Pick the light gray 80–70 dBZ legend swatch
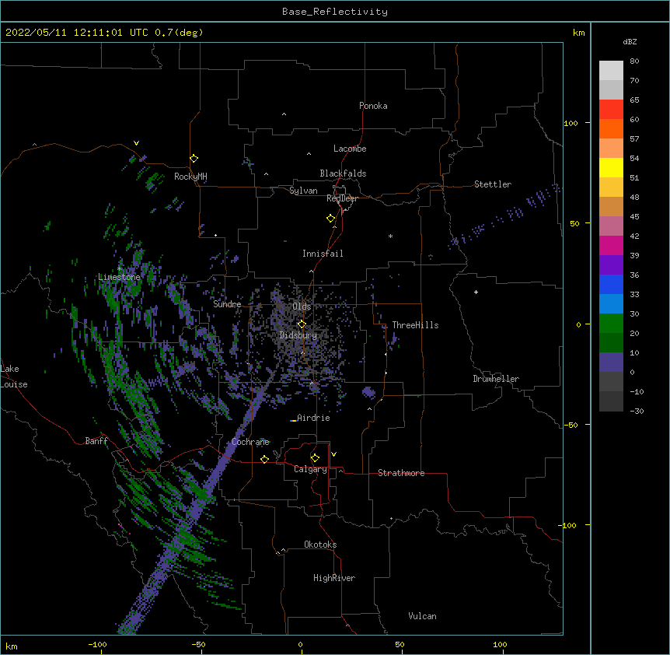670x655 pixels. click(611, 71)
